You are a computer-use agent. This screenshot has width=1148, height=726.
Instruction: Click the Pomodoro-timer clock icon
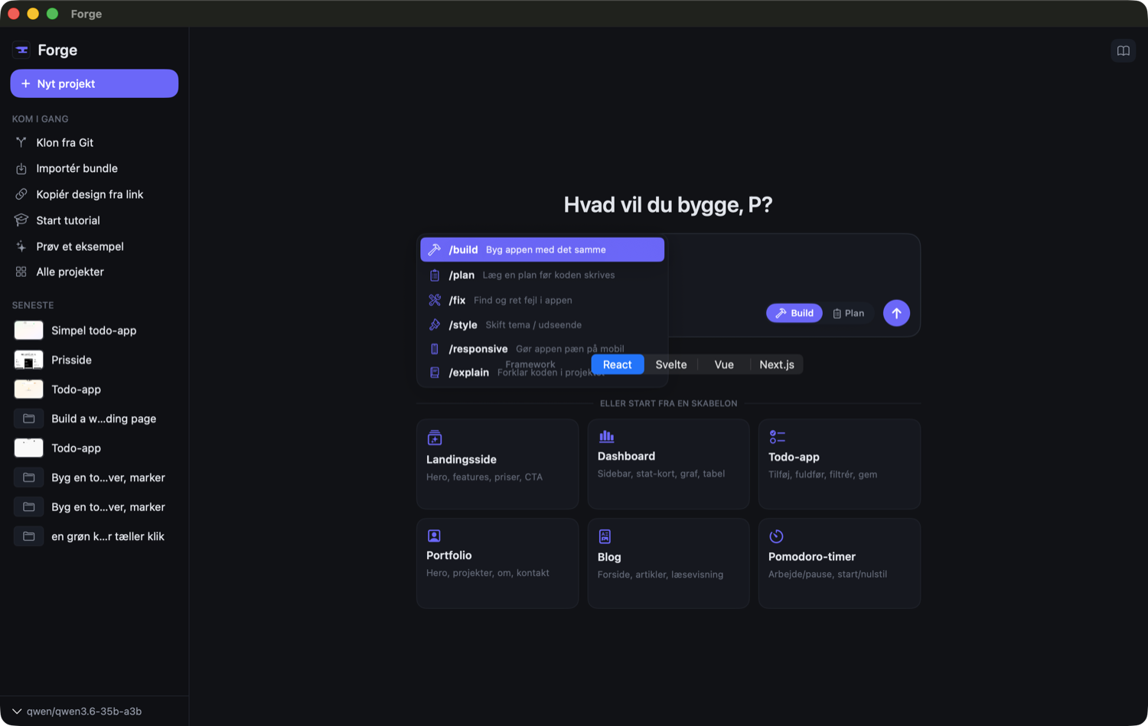[776, 536]
